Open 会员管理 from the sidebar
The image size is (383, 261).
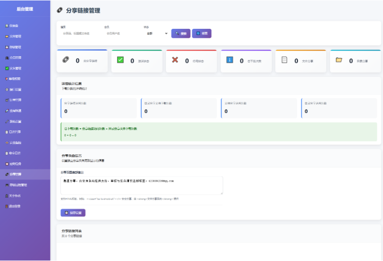coord(15,58)
